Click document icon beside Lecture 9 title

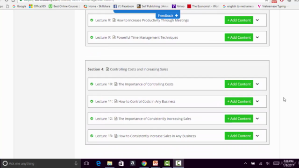(x=114, y=37)
